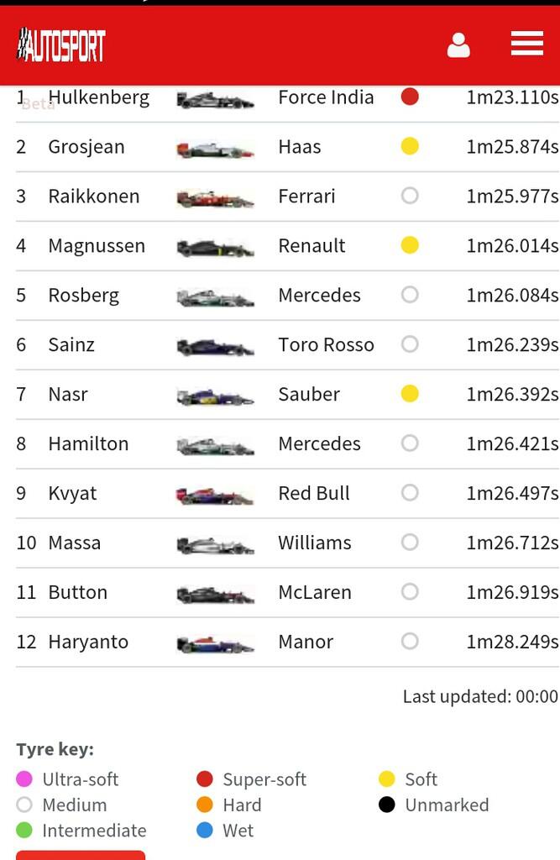Image resolution: width=560 pixels, height=860 pixels.
Task: Select driver name Hamilton
Action: point(88,443)
